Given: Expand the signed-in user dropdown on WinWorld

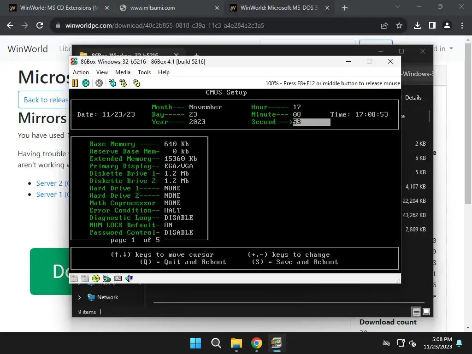Looking at the screenshot, I should point(443,48).
